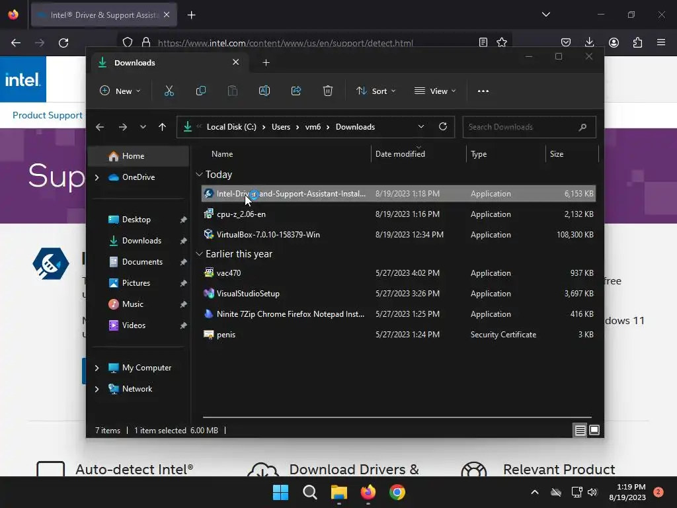Sort by Name column header
677x508 pixels.
tap(222, 153)
